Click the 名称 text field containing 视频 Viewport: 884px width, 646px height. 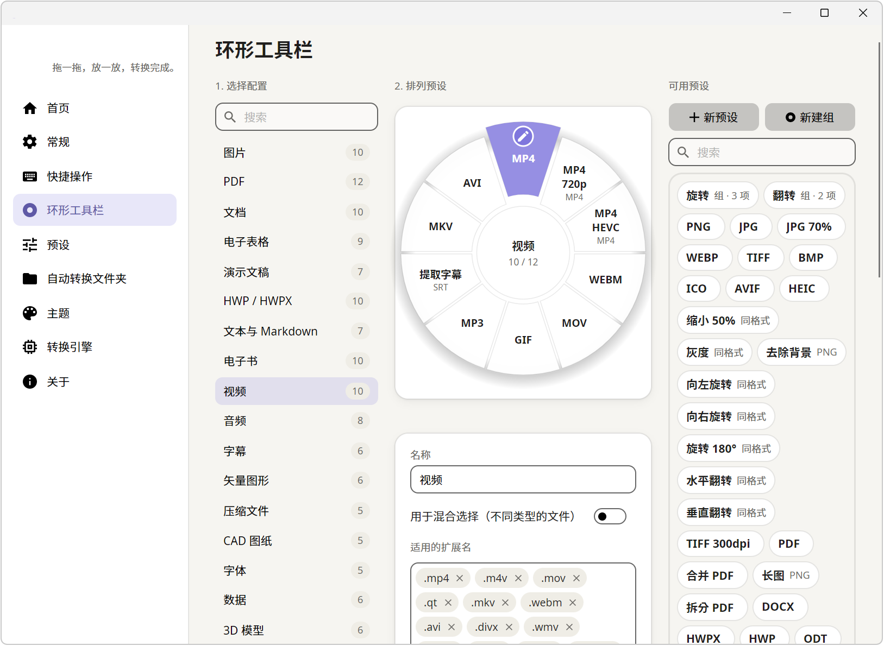tap(523, 479)
